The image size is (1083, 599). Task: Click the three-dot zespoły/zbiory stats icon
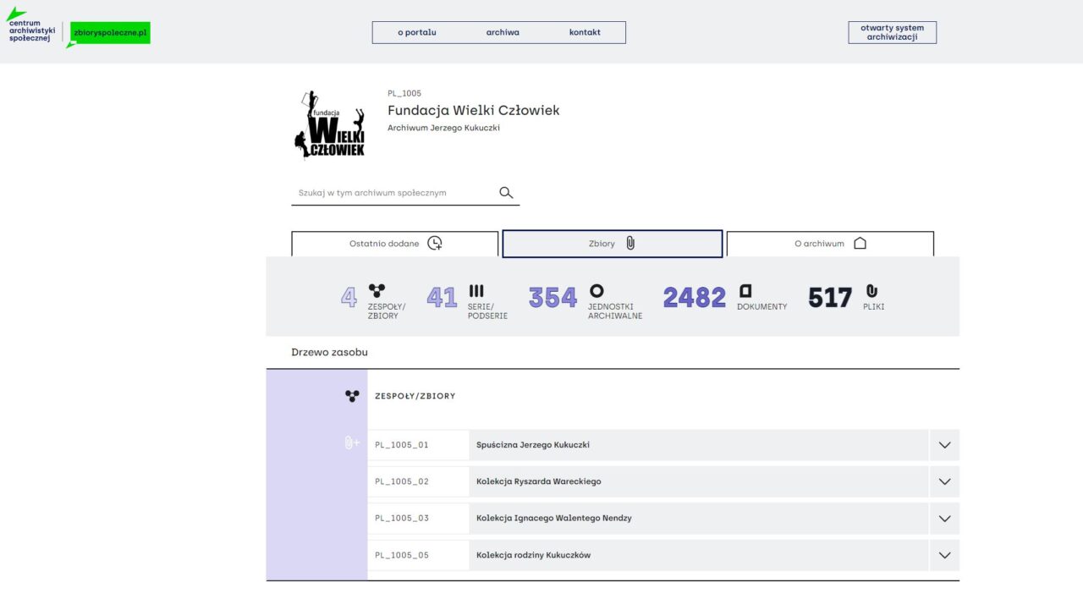pyautogui.click(x=377, y=291)
